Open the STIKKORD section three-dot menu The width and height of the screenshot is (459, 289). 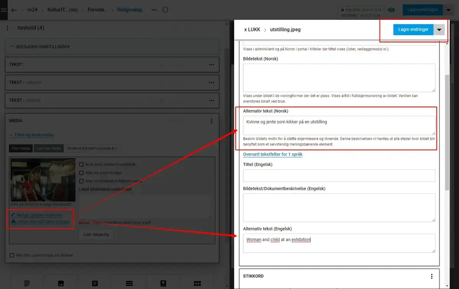coord(431,276)
